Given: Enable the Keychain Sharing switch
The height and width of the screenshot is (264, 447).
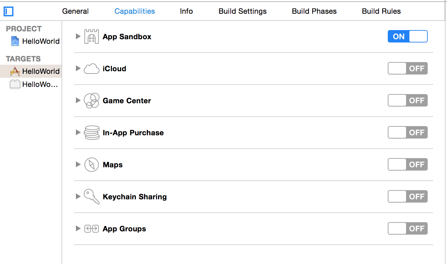Looking at the screenshot, I should (407, 197).
